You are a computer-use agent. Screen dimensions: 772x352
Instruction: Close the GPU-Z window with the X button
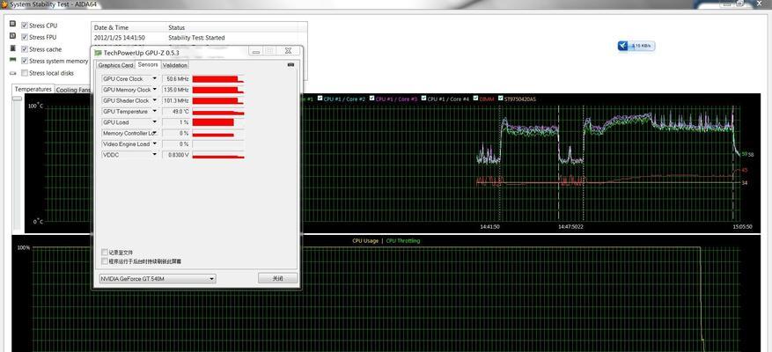coord(288,51)
